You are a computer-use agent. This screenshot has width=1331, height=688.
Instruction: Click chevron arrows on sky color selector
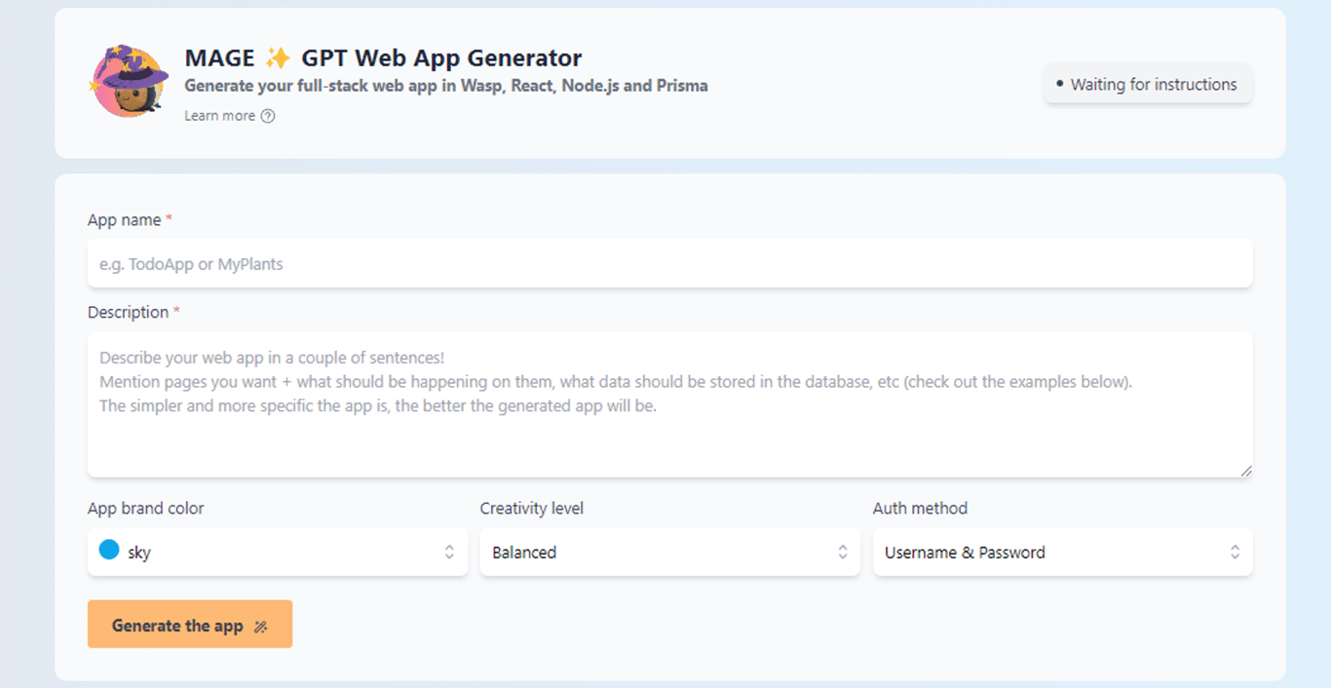[449, 553]
